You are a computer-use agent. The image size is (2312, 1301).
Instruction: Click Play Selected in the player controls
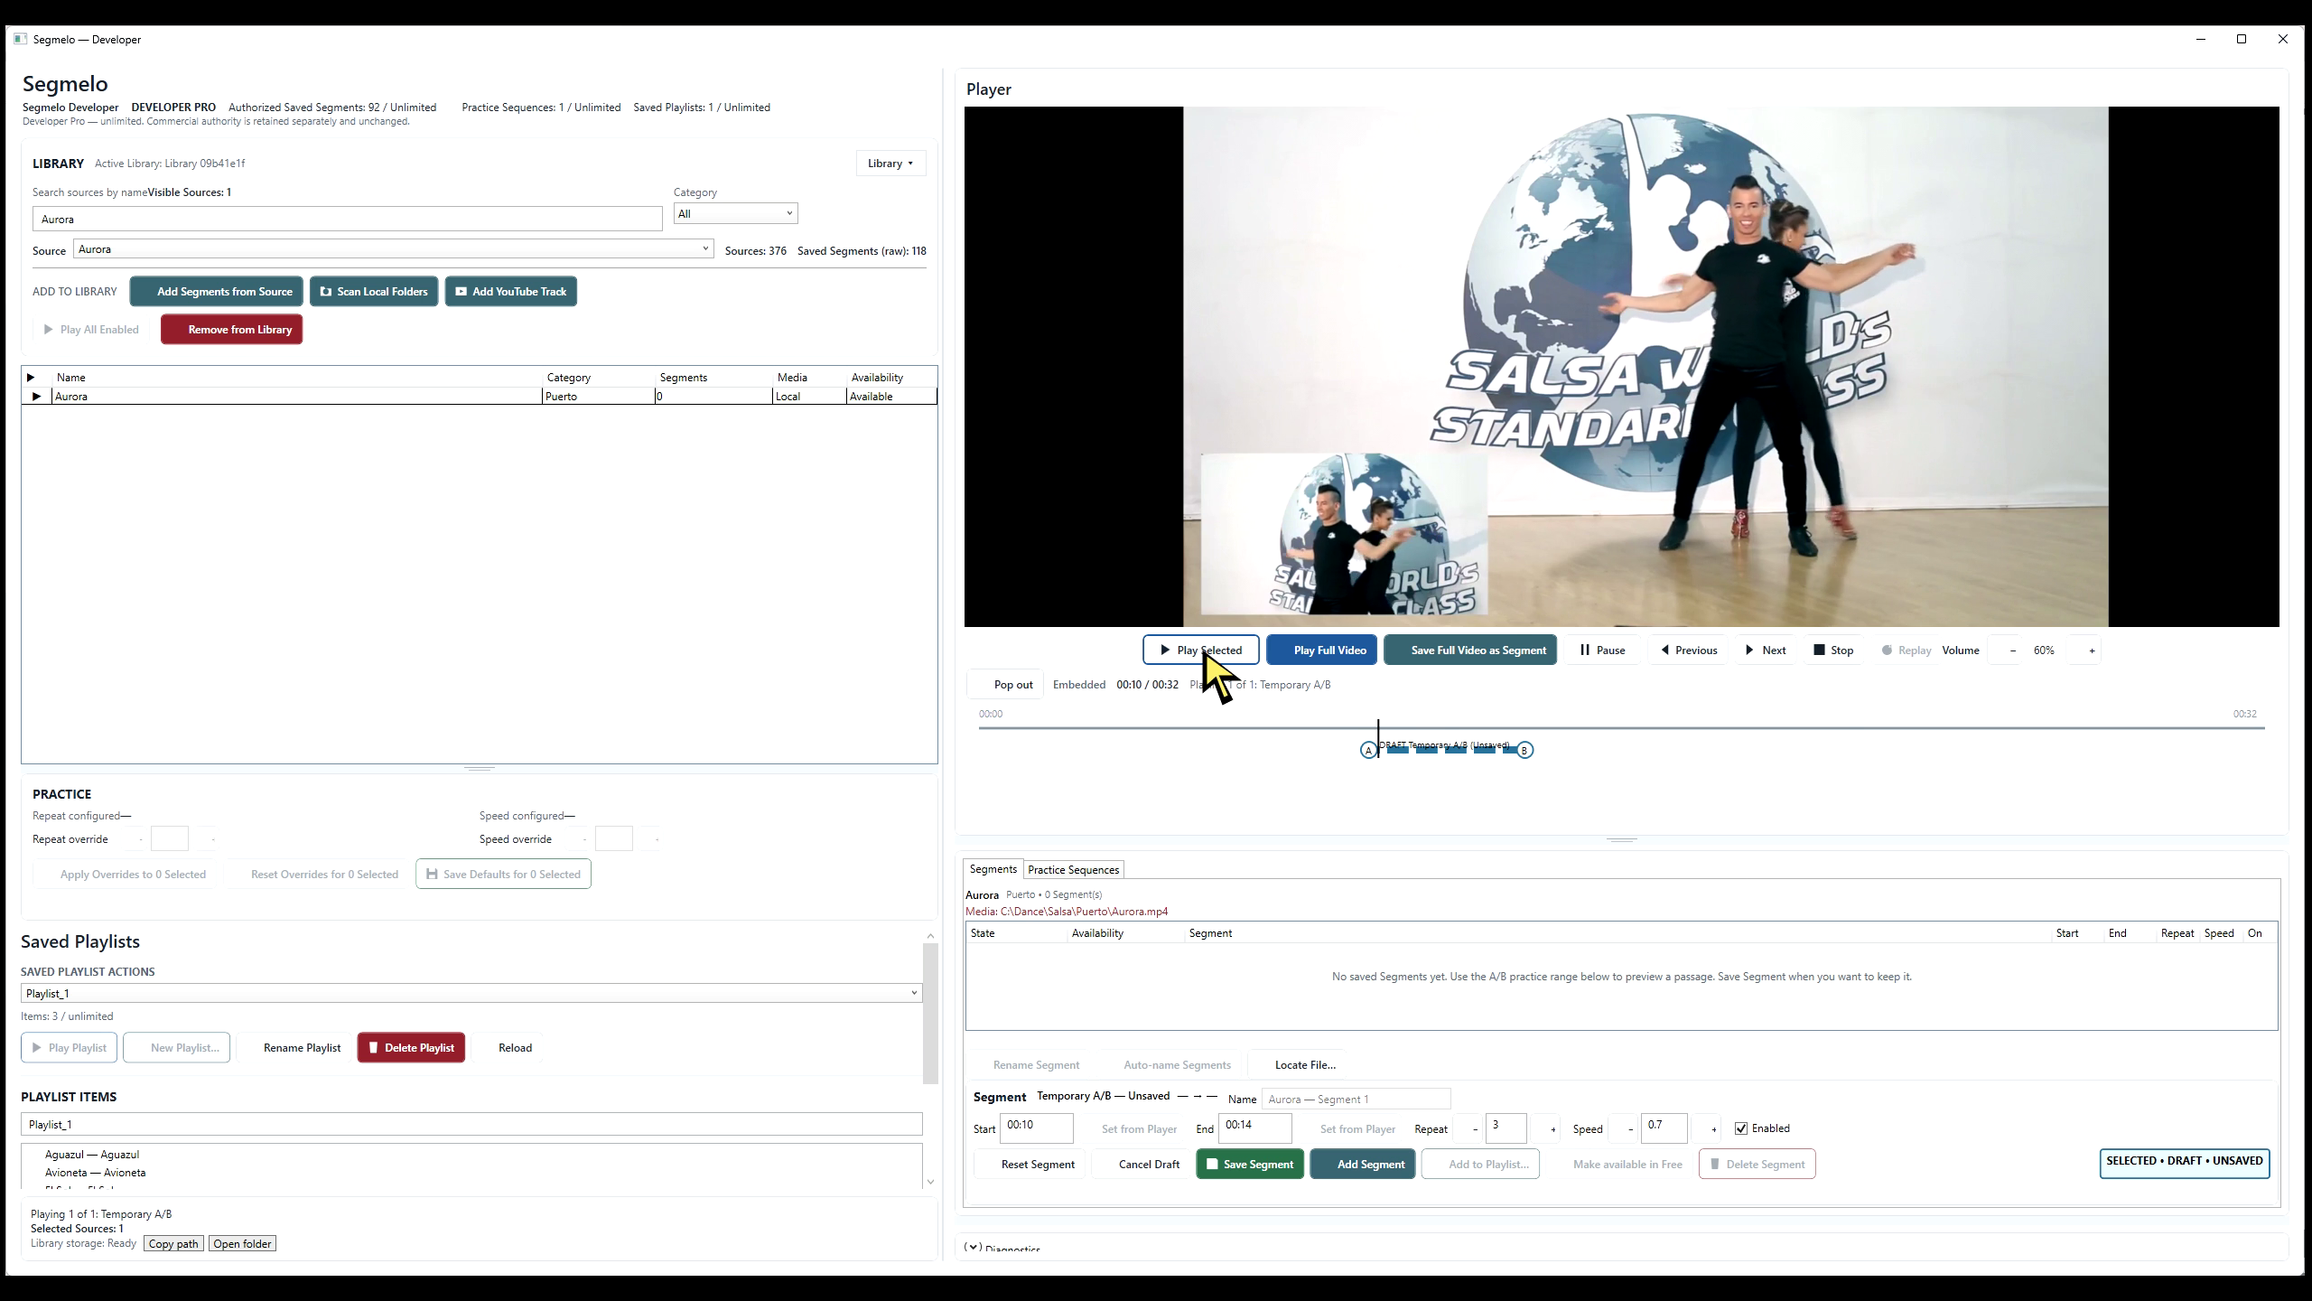click(1200, 650)
